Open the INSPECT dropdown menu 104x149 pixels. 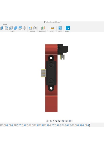tap(52, 31)
